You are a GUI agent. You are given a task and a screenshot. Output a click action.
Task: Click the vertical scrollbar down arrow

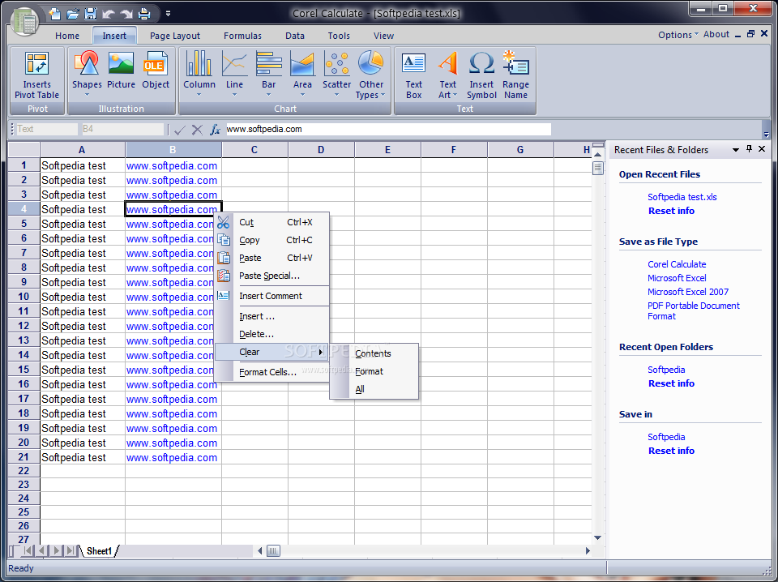(x=597, y=538)
